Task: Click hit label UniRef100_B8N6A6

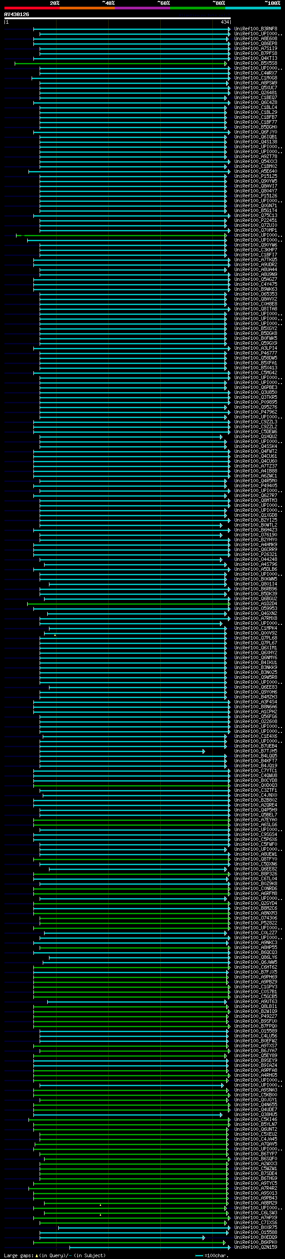Action: pos(256,707)
